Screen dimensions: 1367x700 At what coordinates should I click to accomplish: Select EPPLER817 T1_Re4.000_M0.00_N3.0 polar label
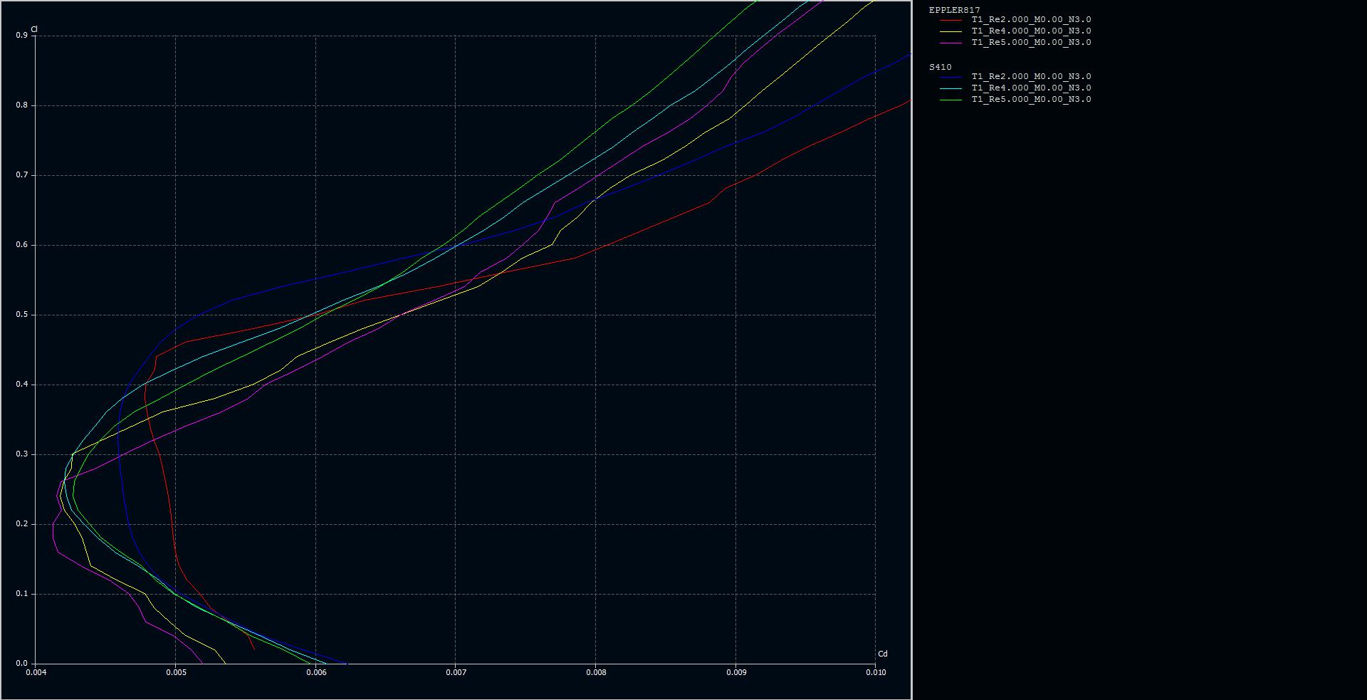pyautogui.click(x=1031, y=31)
